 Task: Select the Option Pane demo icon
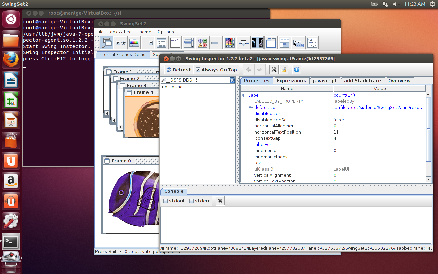(202, 43)
